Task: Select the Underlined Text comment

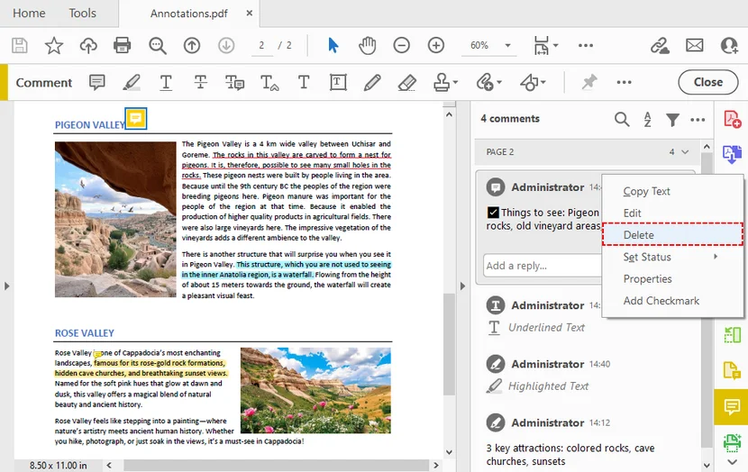Action: tap(546, 328)
